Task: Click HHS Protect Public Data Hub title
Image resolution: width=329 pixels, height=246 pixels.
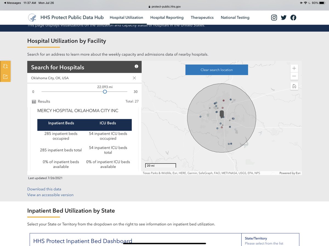Action: click(x=72, y=18)
